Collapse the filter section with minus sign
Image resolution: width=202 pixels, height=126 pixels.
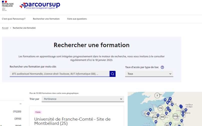20,104
